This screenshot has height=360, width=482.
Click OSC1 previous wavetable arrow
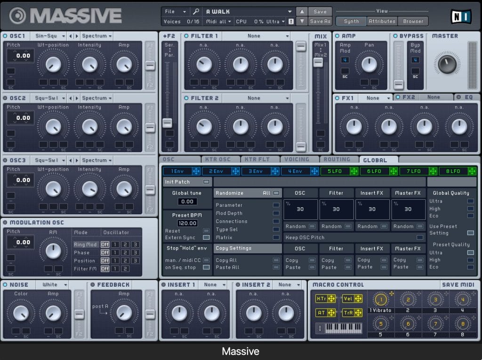[71, 36]
